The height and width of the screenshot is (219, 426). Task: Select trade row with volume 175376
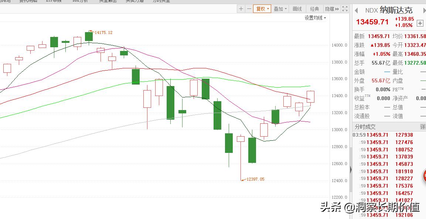389,186
